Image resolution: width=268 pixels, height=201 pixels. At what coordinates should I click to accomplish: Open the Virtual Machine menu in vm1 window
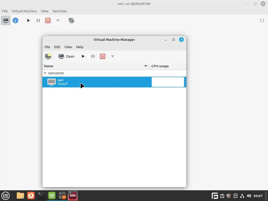tap(24, 11)
